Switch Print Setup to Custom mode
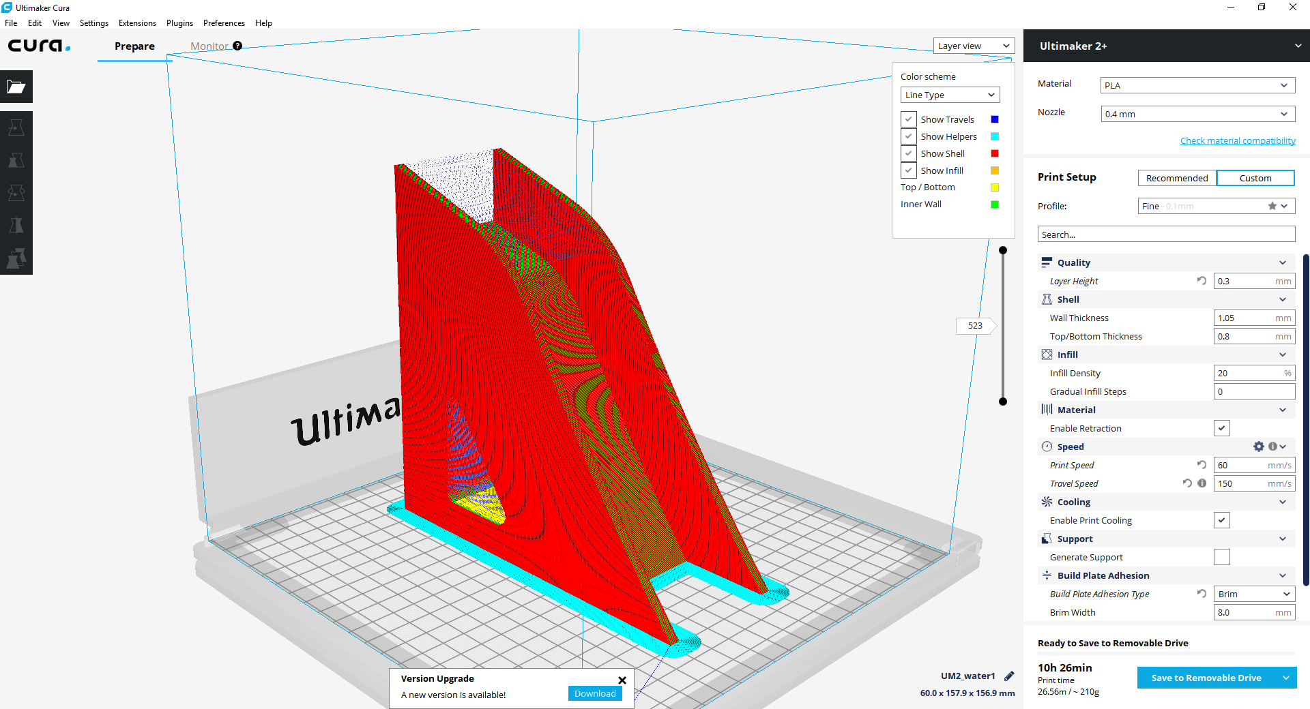The height and width of the screenshot is (709, 1310). pos(1255,178)
